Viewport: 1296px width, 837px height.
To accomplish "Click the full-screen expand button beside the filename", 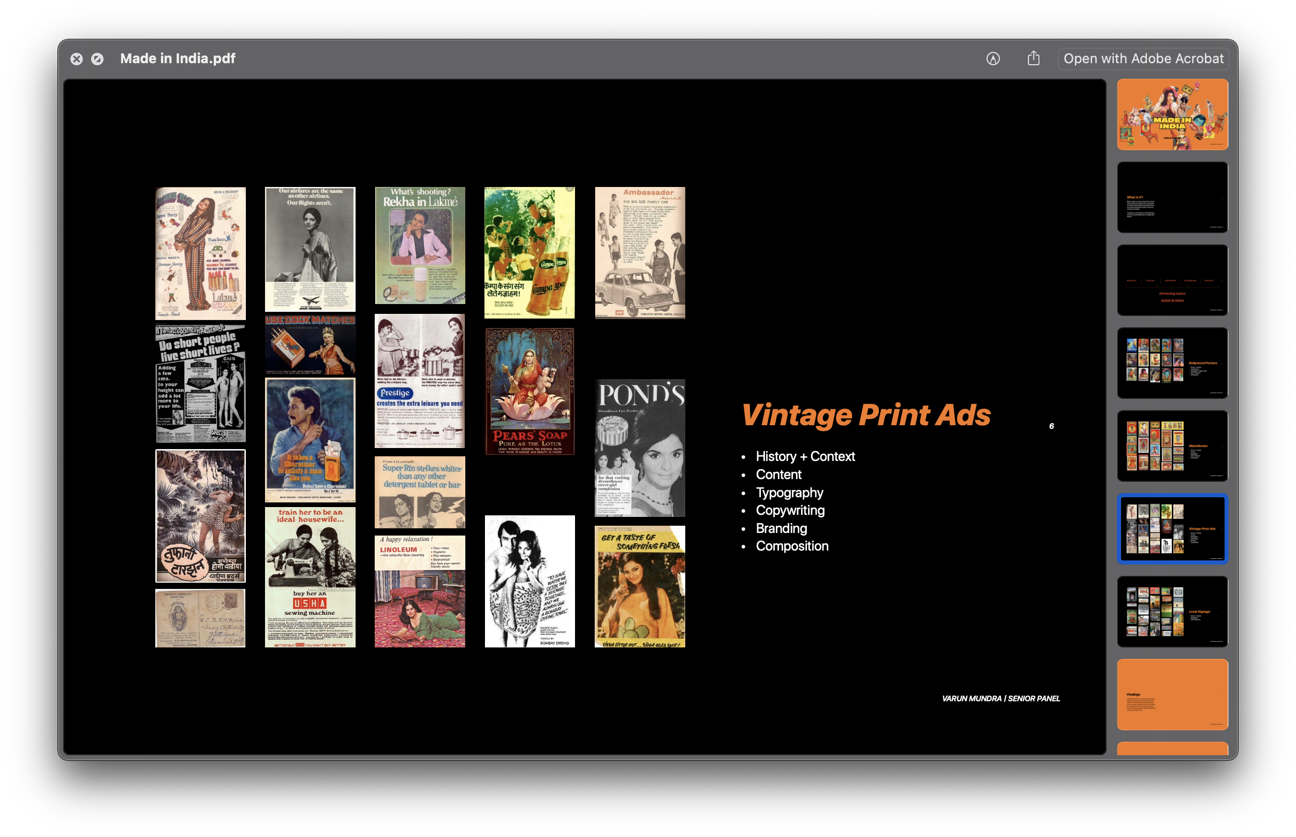I will tap(97, 59).
